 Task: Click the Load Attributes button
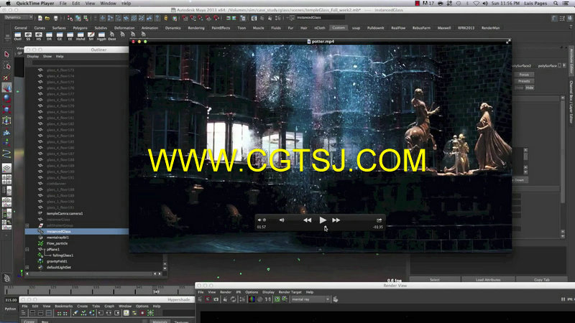pos(488,280)
